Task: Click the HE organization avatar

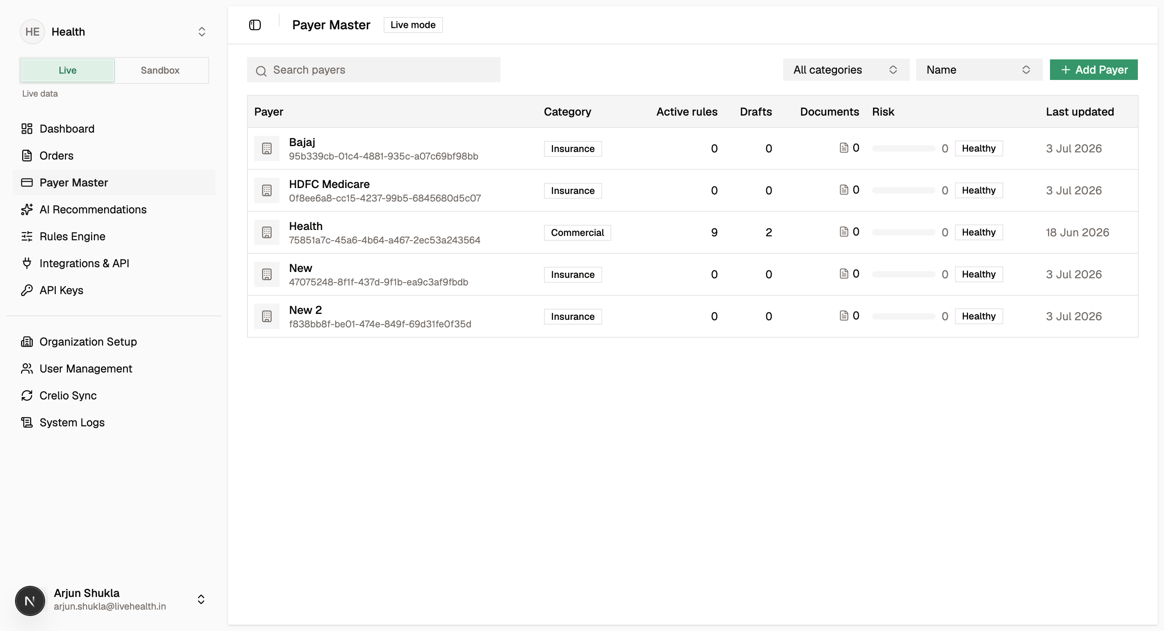Action: click(x=32, y=32)
